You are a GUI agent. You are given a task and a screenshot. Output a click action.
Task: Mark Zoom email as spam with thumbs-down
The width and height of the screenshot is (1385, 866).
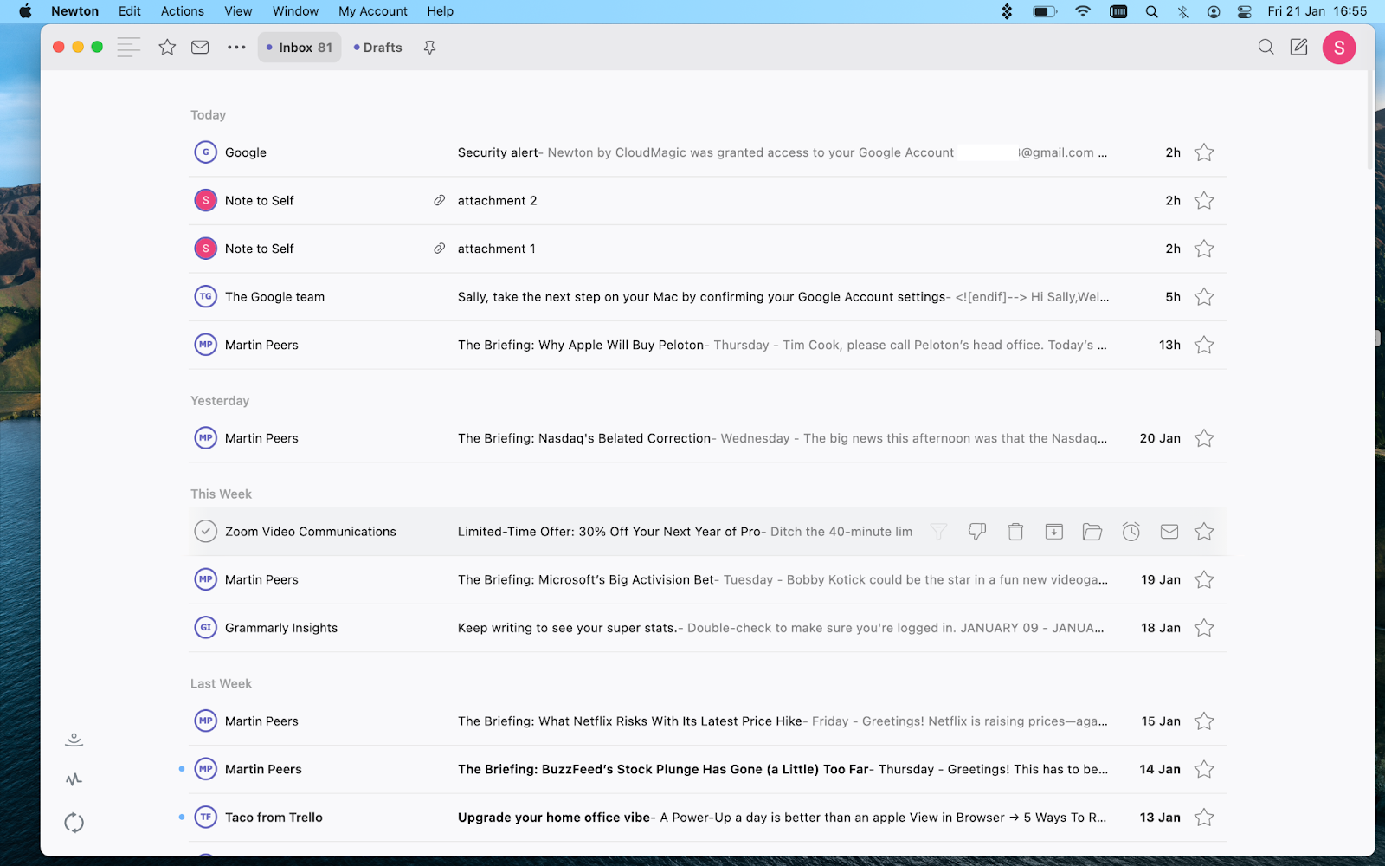tap(977, 532)
